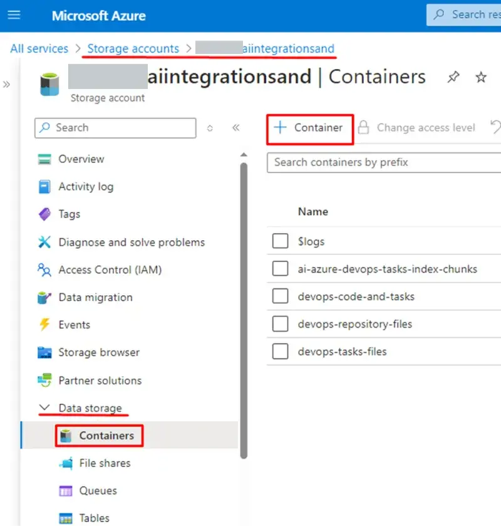Add page to favorites with star
This screenshot has width=501, height=526.
[481, 77]
